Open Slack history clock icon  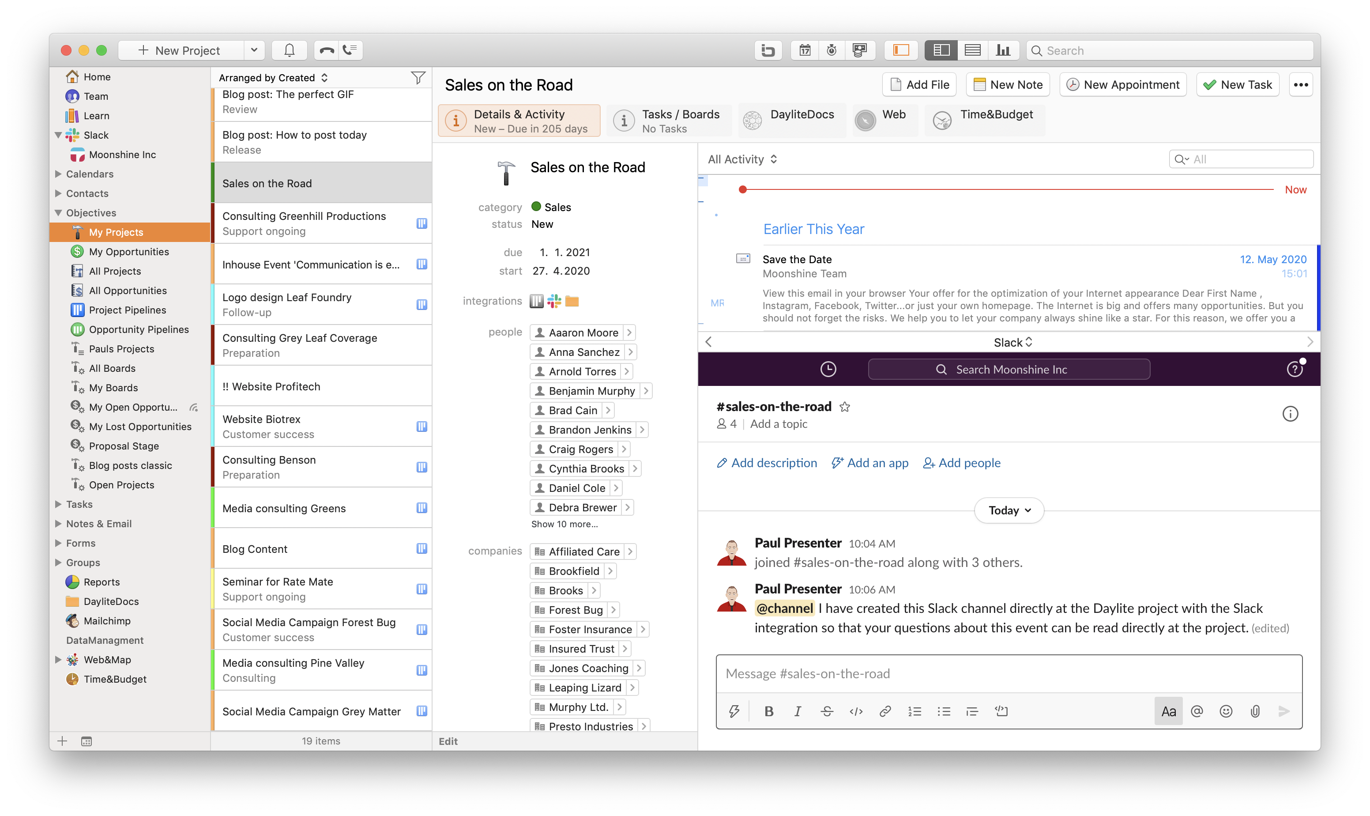[x=828, y=369]
